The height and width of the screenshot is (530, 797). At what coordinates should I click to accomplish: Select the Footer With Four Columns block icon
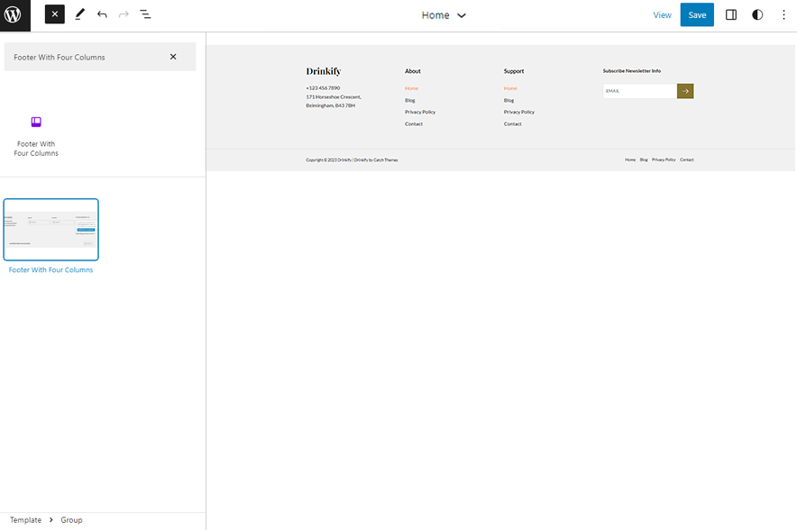pos(36,122)
